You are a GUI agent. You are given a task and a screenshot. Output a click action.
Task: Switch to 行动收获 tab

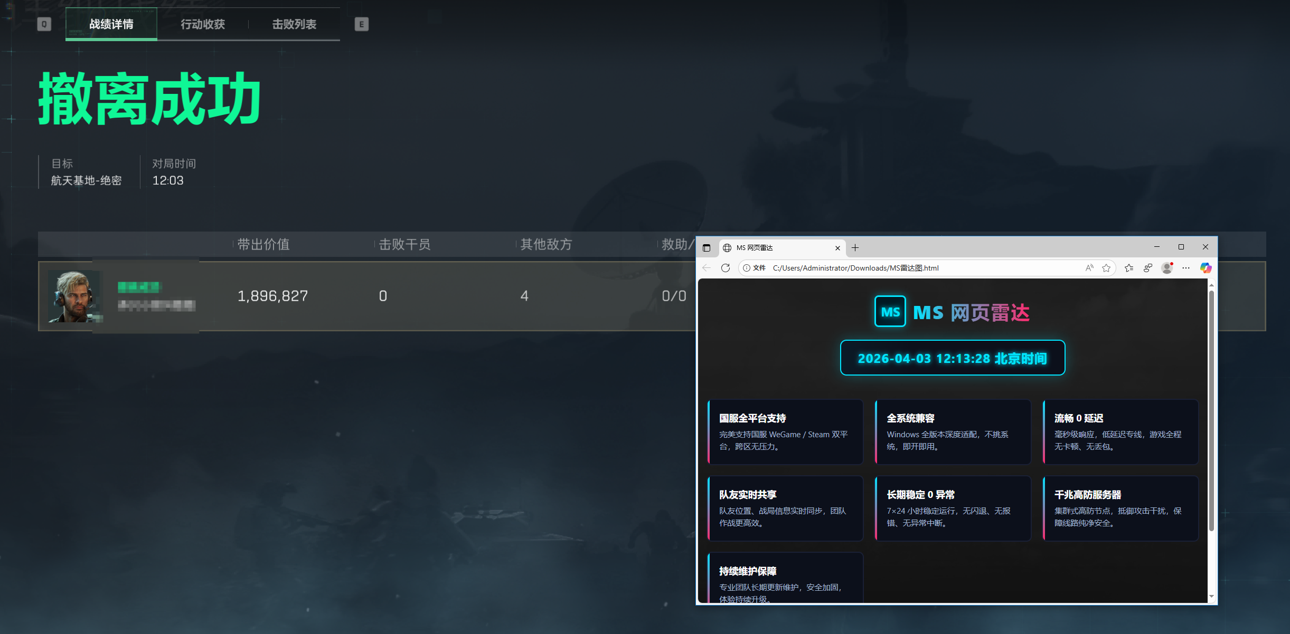pos(203,24)
